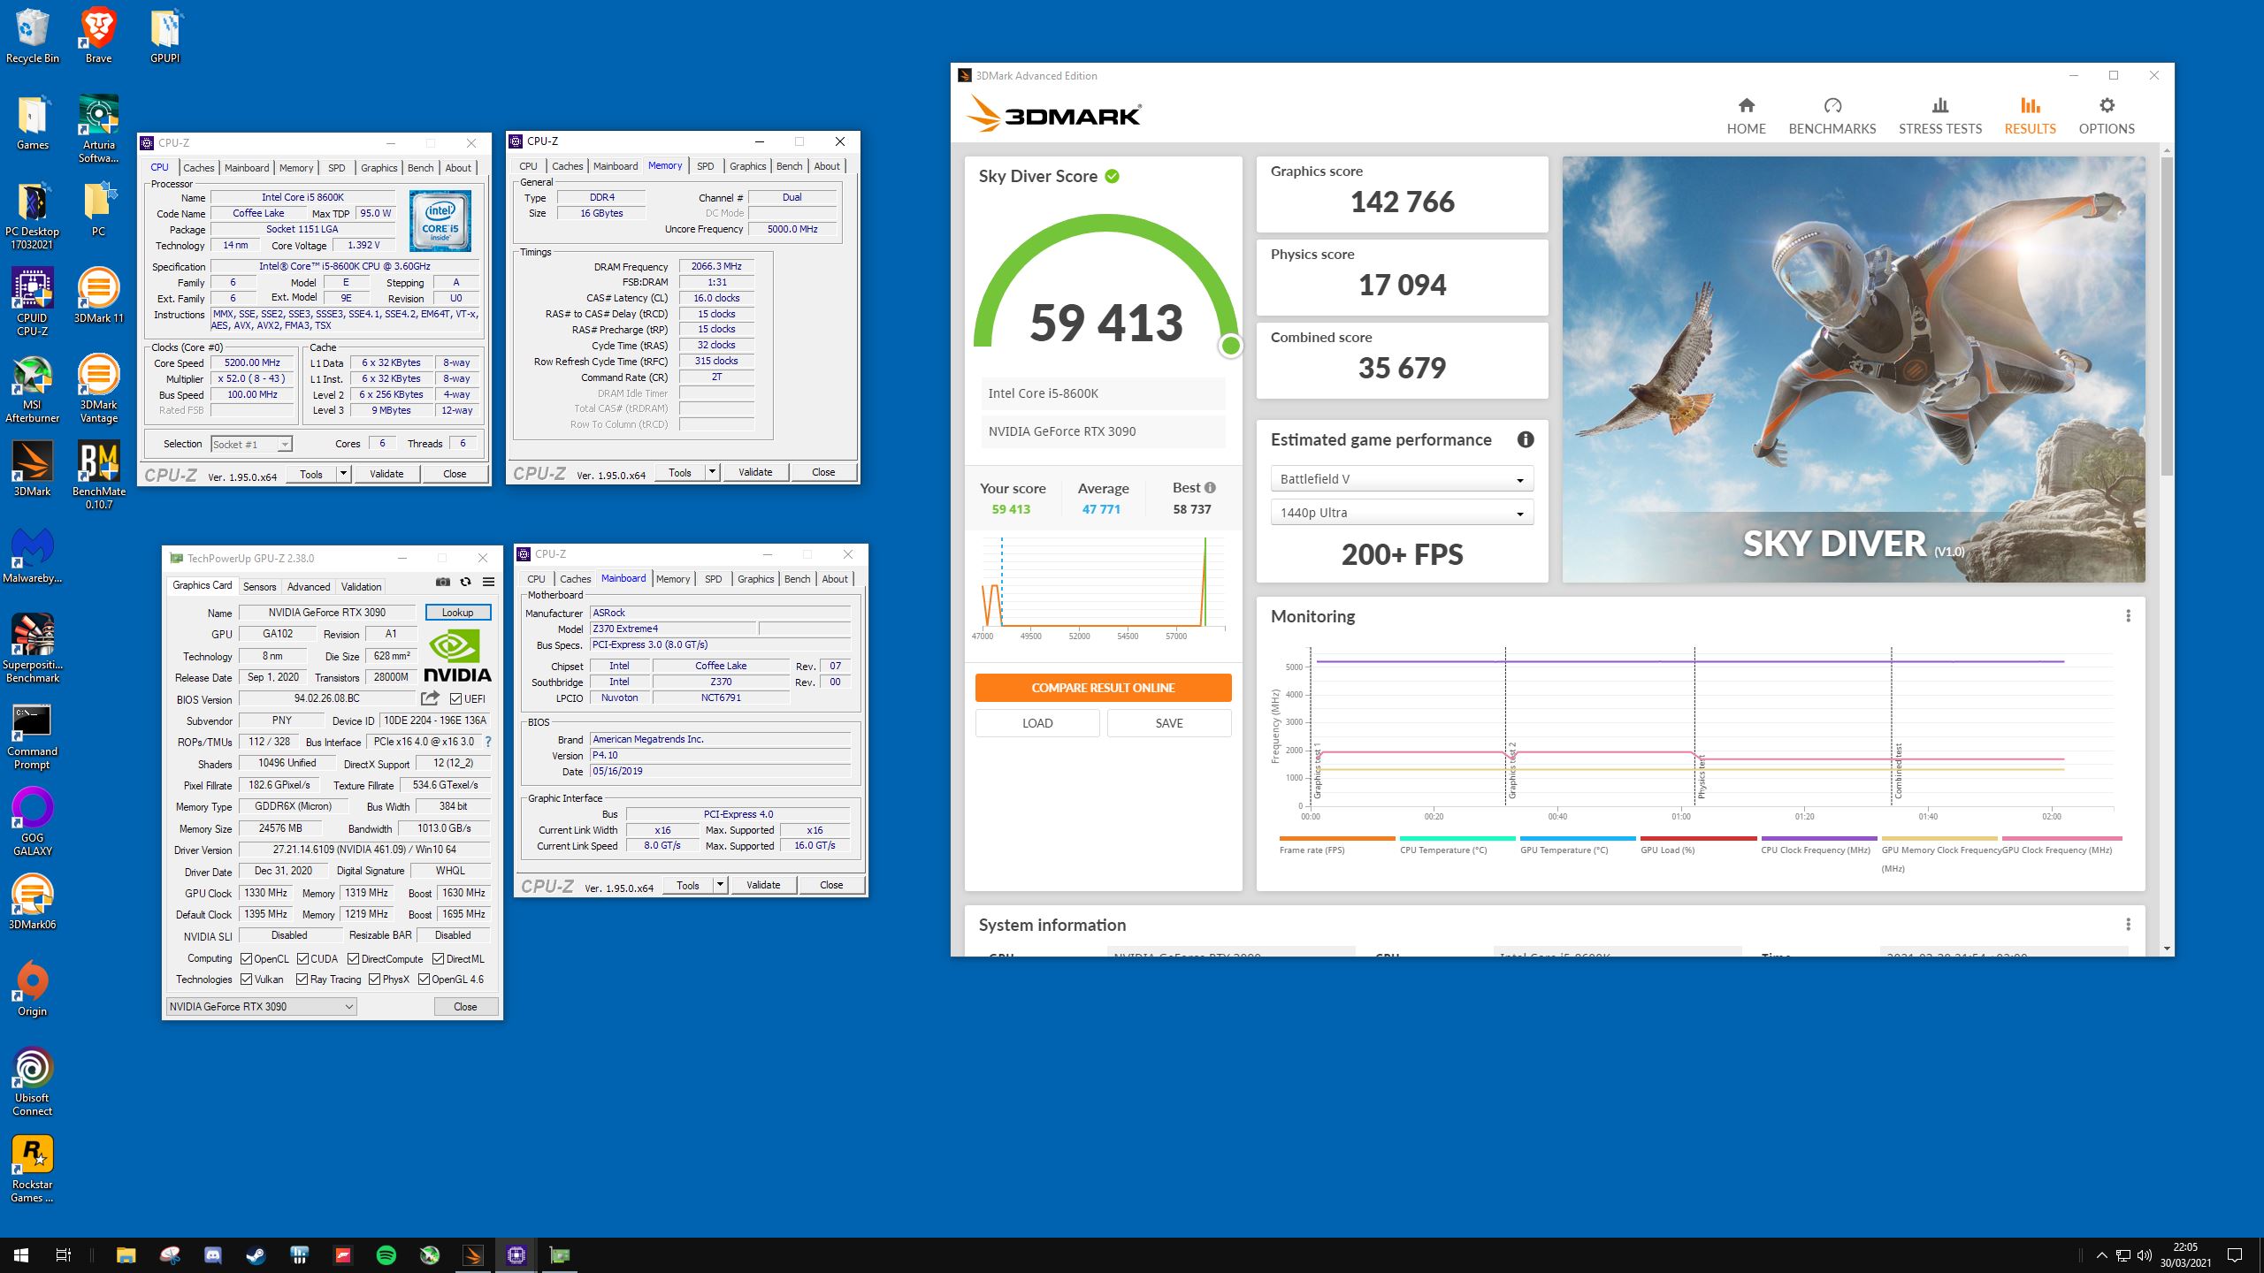Click COMPARE RESULT ONLINE button

1103,688
